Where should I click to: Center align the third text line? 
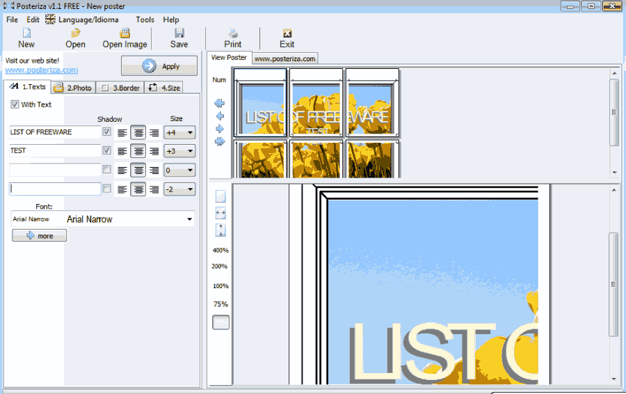point(138,171)
